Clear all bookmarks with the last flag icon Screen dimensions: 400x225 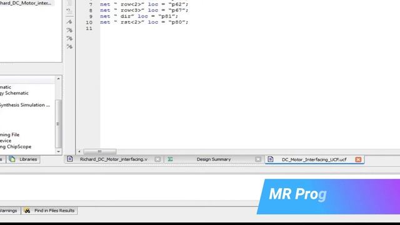coord(69,46)
